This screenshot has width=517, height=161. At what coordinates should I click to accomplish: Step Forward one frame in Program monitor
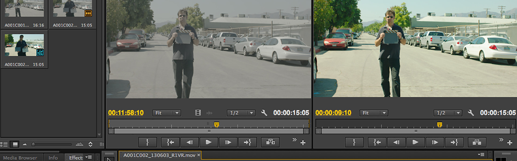pos(435,142)
